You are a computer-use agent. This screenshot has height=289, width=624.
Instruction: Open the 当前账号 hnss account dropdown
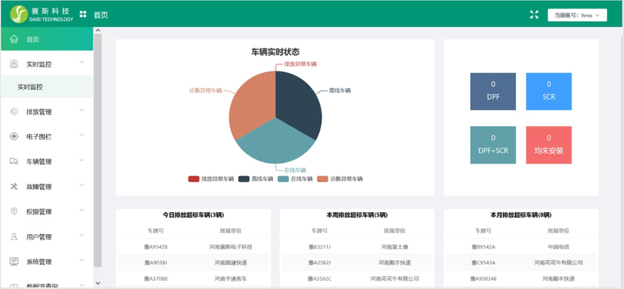[577, 15]
